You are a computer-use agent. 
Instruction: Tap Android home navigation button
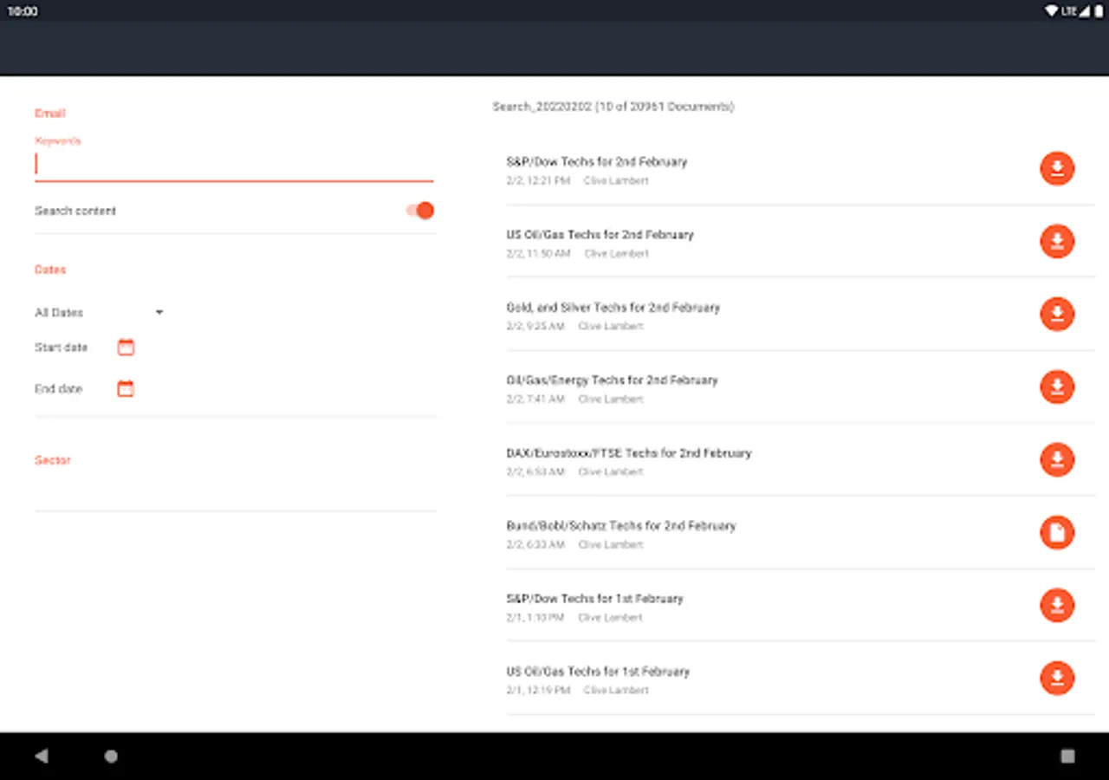tap(111, 756)
